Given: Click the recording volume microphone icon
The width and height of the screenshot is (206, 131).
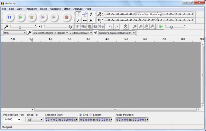Looking at the screenshot, I should [x=6, y=27].
